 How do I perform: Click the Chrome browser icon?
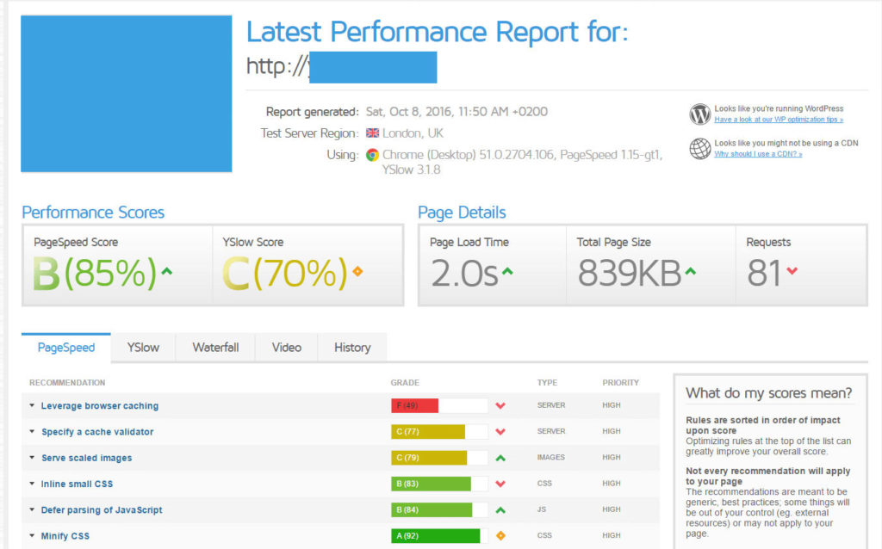click(x=372, y=155)
